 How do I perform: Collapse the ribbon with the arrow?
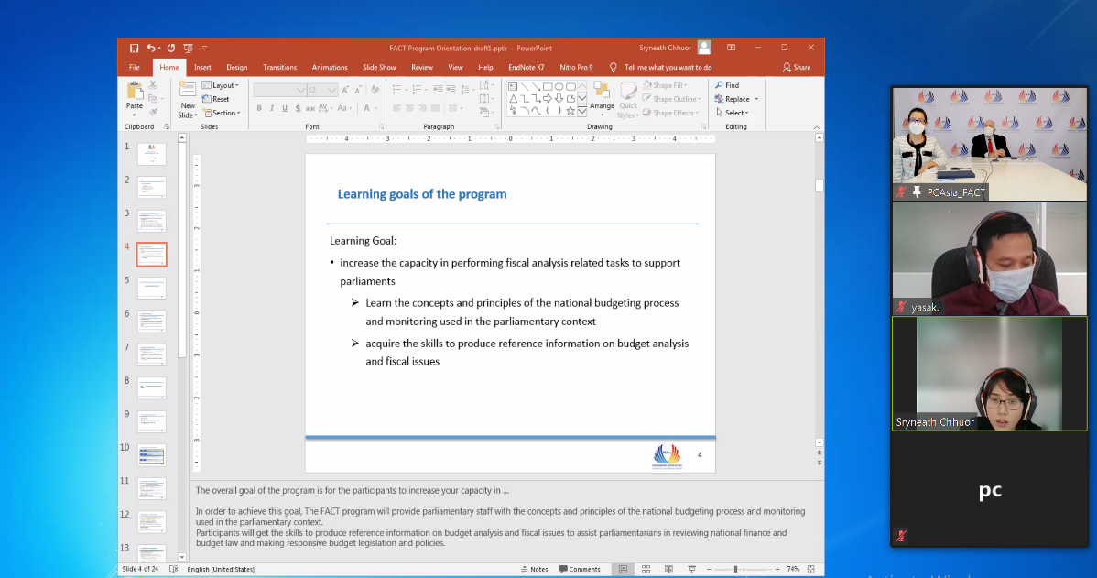click(x=817, y=127)
